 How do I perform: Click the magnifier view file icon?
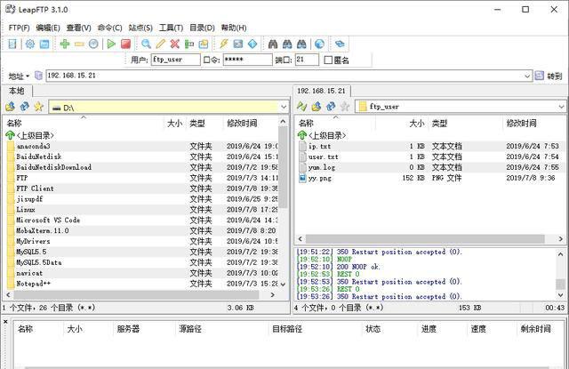pyautogui.click(x=146, y=44)
